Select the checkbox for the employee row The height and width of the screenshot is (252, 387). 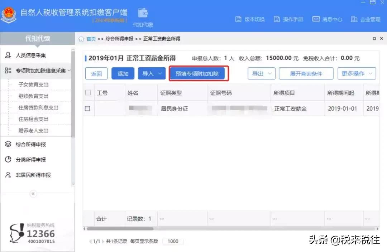[x=87, y=108]
